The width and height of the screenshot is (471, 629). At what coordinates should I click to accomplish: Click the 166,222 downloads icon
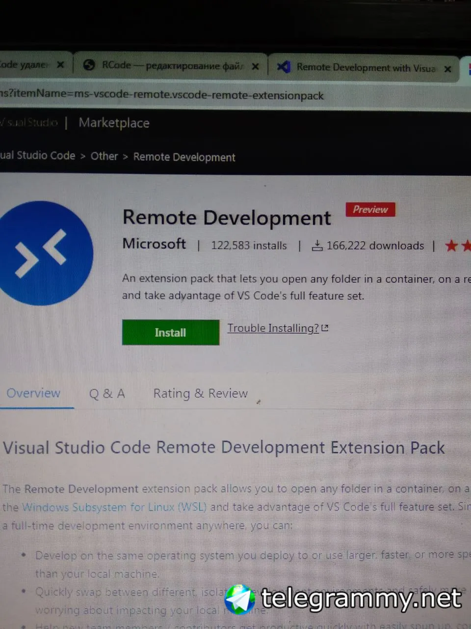coord(317,246)
